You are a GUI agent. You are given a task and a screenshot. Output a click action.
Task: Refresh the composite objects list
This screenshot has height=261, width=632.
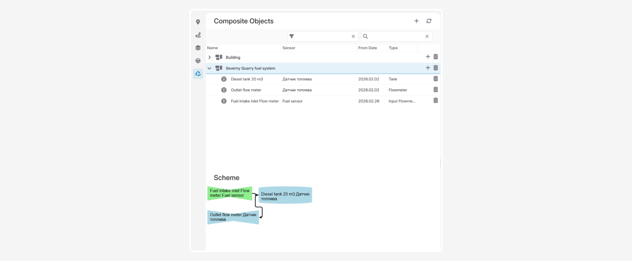tap(429, 21)
